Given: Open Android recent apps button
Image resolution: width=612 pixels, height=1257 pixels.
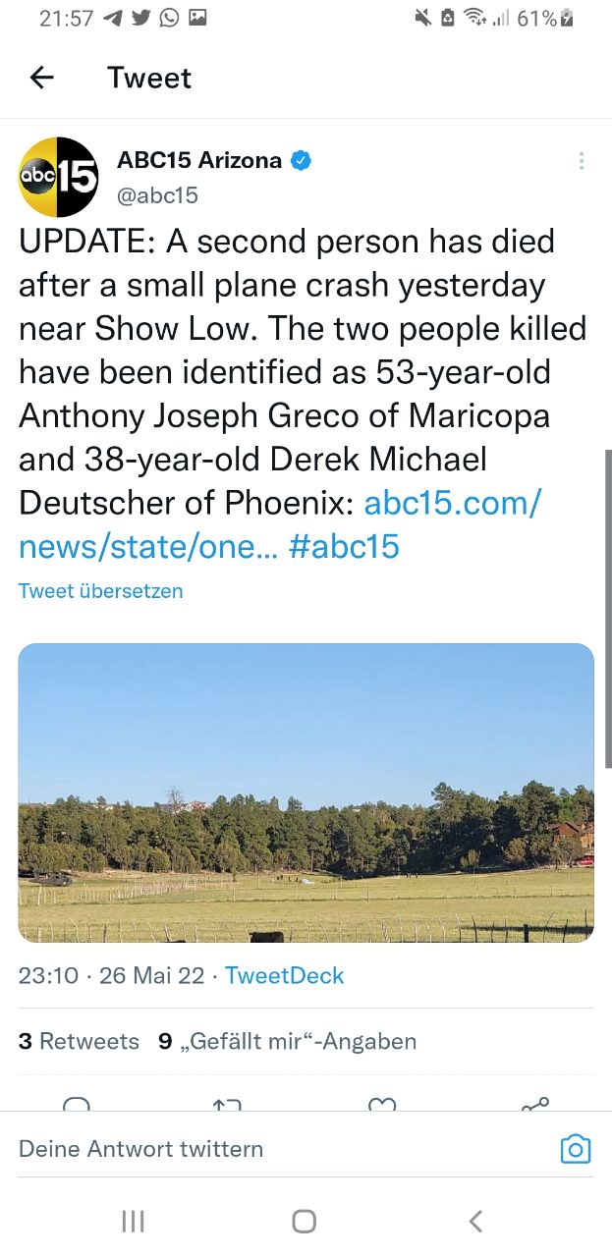Looking at the screenshot, I should [133, 1221].
